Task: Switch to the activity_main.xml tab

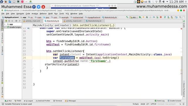Action: pos(33,21)
